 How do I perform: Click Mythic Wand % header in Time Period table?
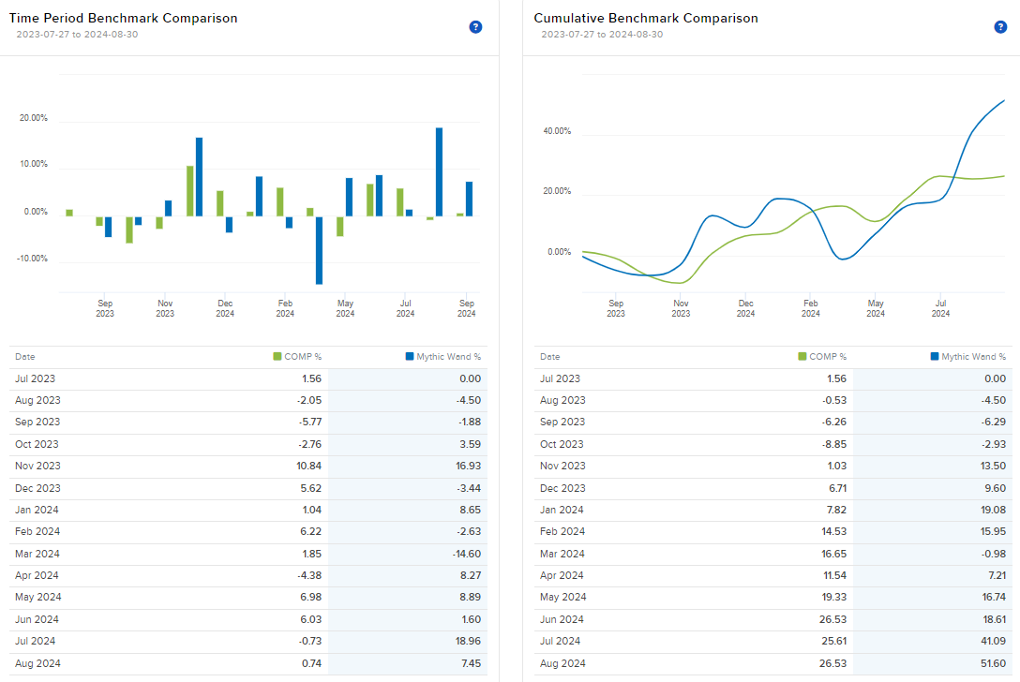click(448, 357)
